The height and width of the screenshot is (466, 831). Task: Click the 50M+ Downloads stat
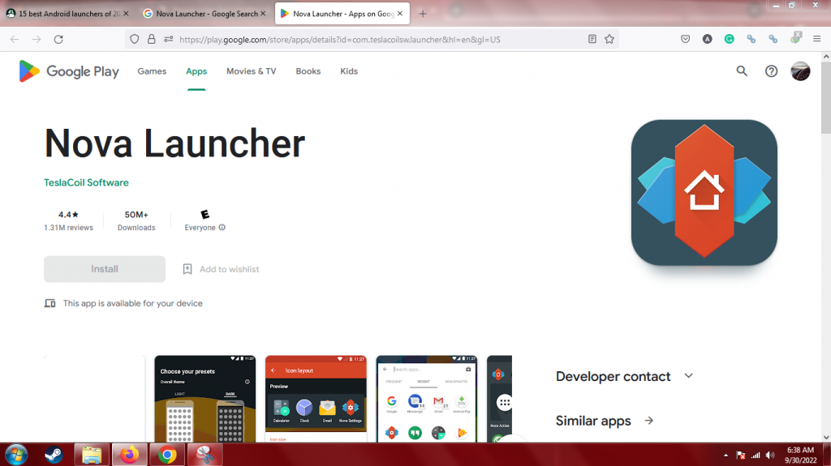[136, 220]
